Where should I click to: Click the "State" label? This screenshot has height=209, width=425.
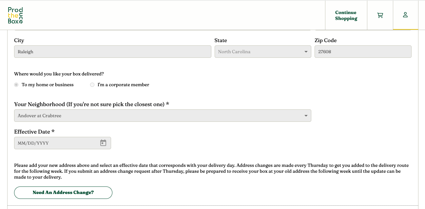pyautogui.click(x=221, y=40)
